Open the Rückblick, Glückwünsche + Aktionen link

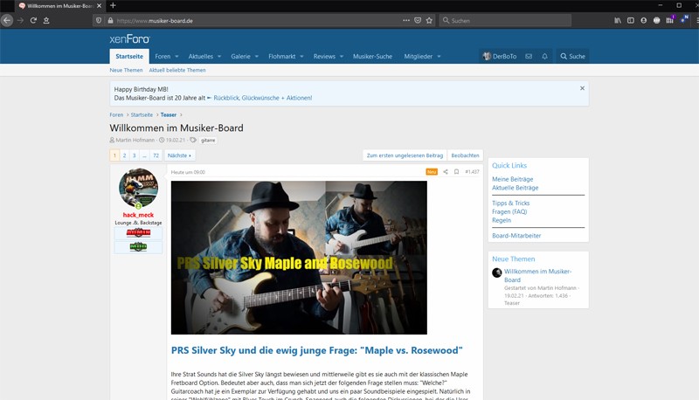point(263,98)
